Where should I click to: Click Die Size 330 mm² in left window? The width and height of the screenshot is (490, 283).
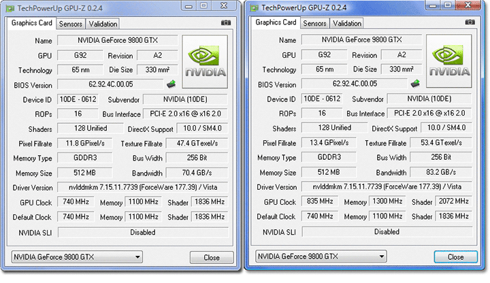point(157,69)
